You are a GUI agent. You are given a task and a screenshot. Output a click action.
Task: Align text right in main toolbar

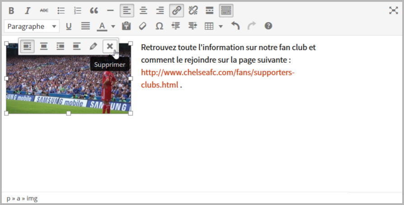[x=160, y=10]
